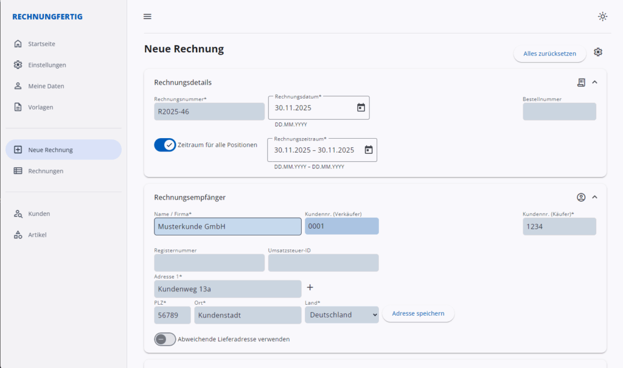Click the hamburger menu icon
Image resolution: width=623 pixels, height=368 pixels.
point(147,16)
